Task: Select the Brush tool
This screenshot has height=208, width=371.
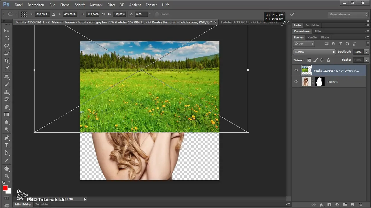Action: pos(7,84)
